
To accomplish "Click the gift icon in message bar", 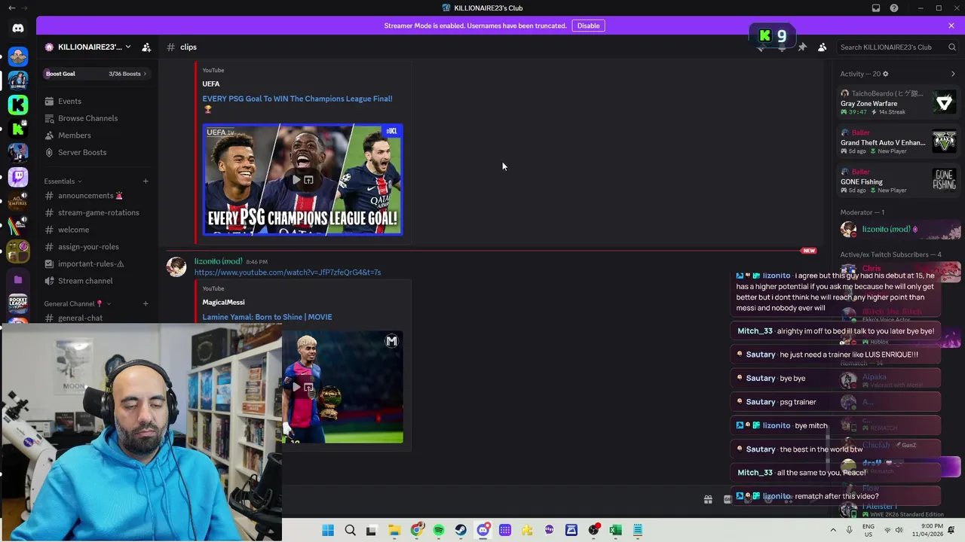I will pyautogui.click(x=708, y=499).
